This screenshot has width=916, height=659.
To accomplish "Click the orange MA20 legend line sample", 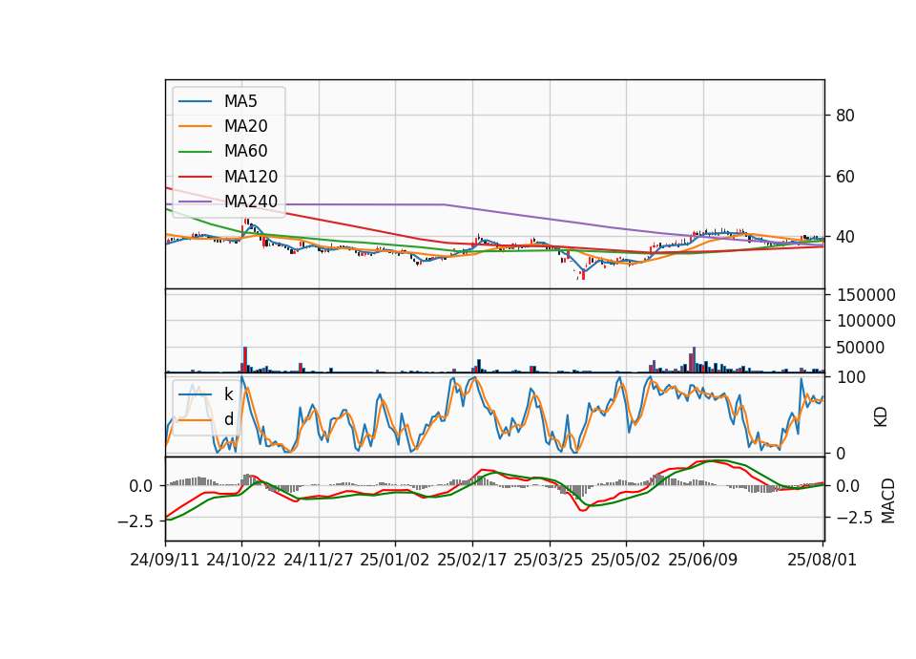I will pos(195,126).
